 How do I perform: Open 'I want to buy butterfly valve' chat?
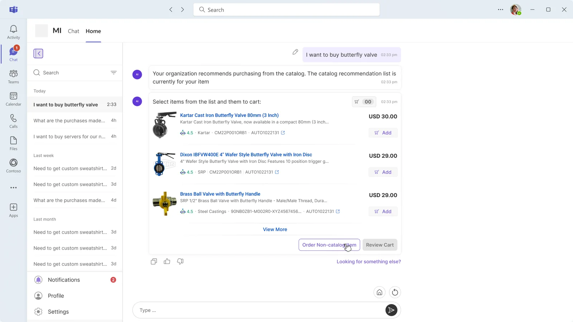[75, 104]
